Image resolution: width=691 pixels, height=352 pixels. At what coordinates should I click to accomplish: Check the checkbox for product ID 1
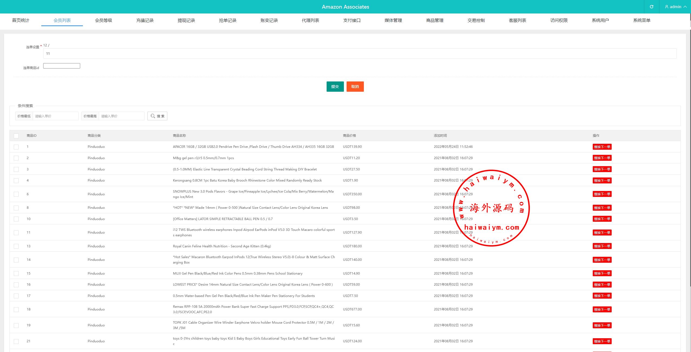pyautogui.click(x=16, y=147)
